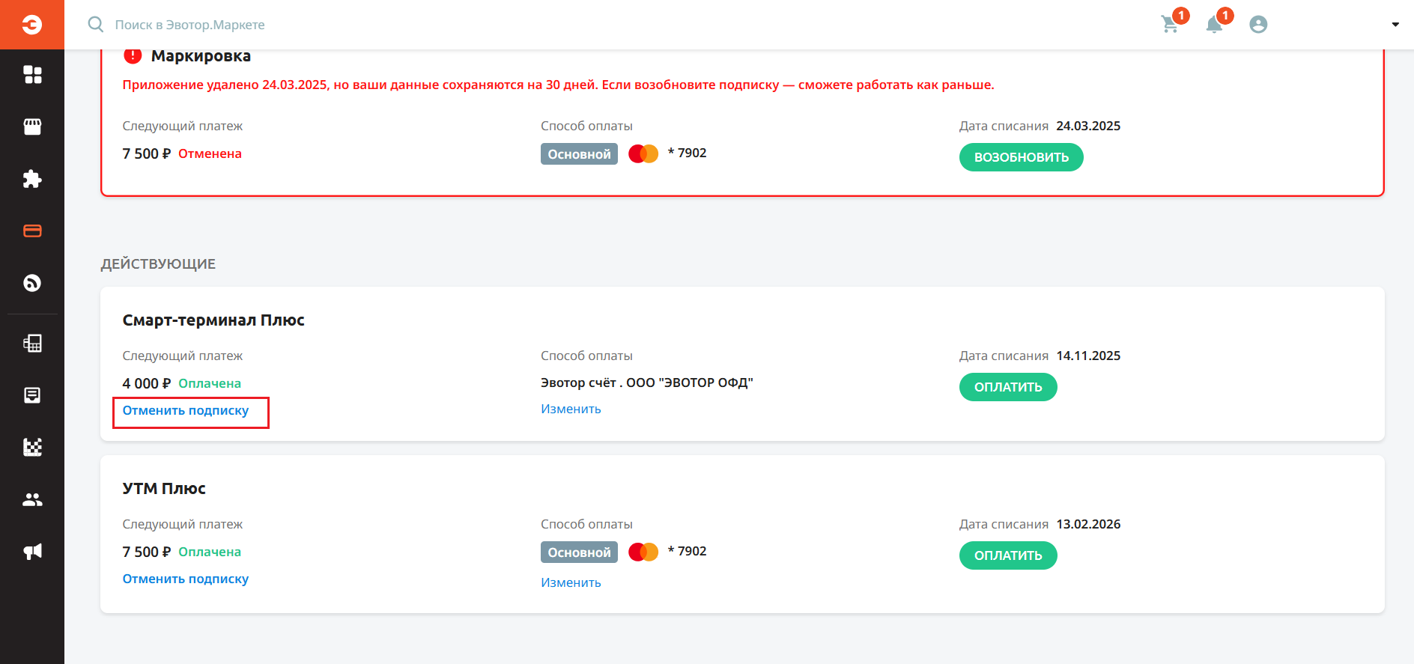
Task: Click the Маркировка title
Action: (201, 56)
